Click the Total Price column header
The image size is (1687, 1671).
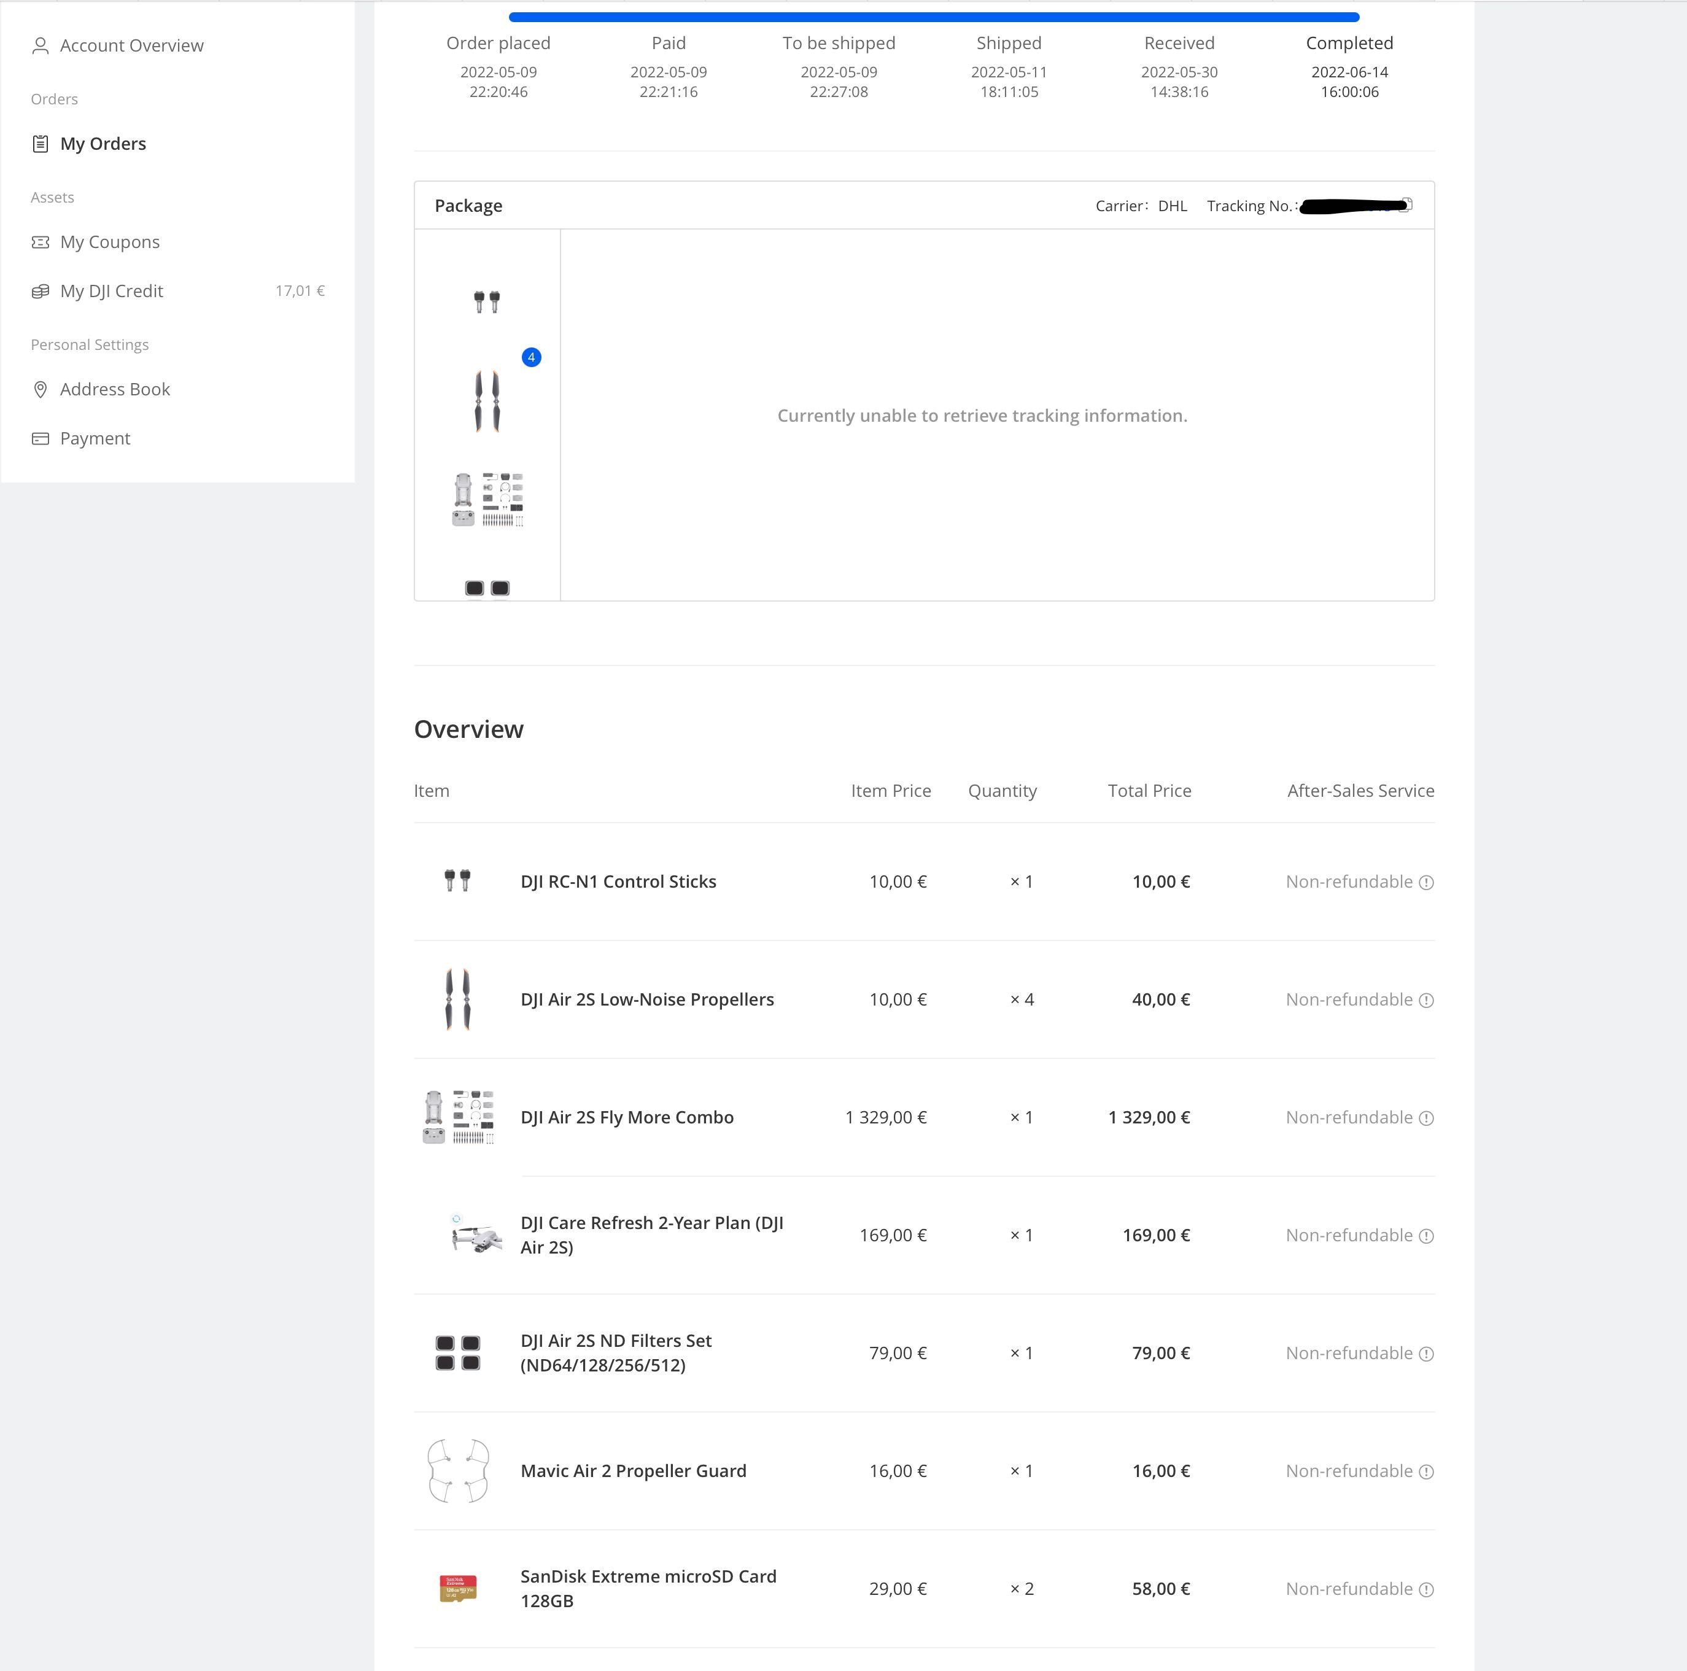(1149, 791)
